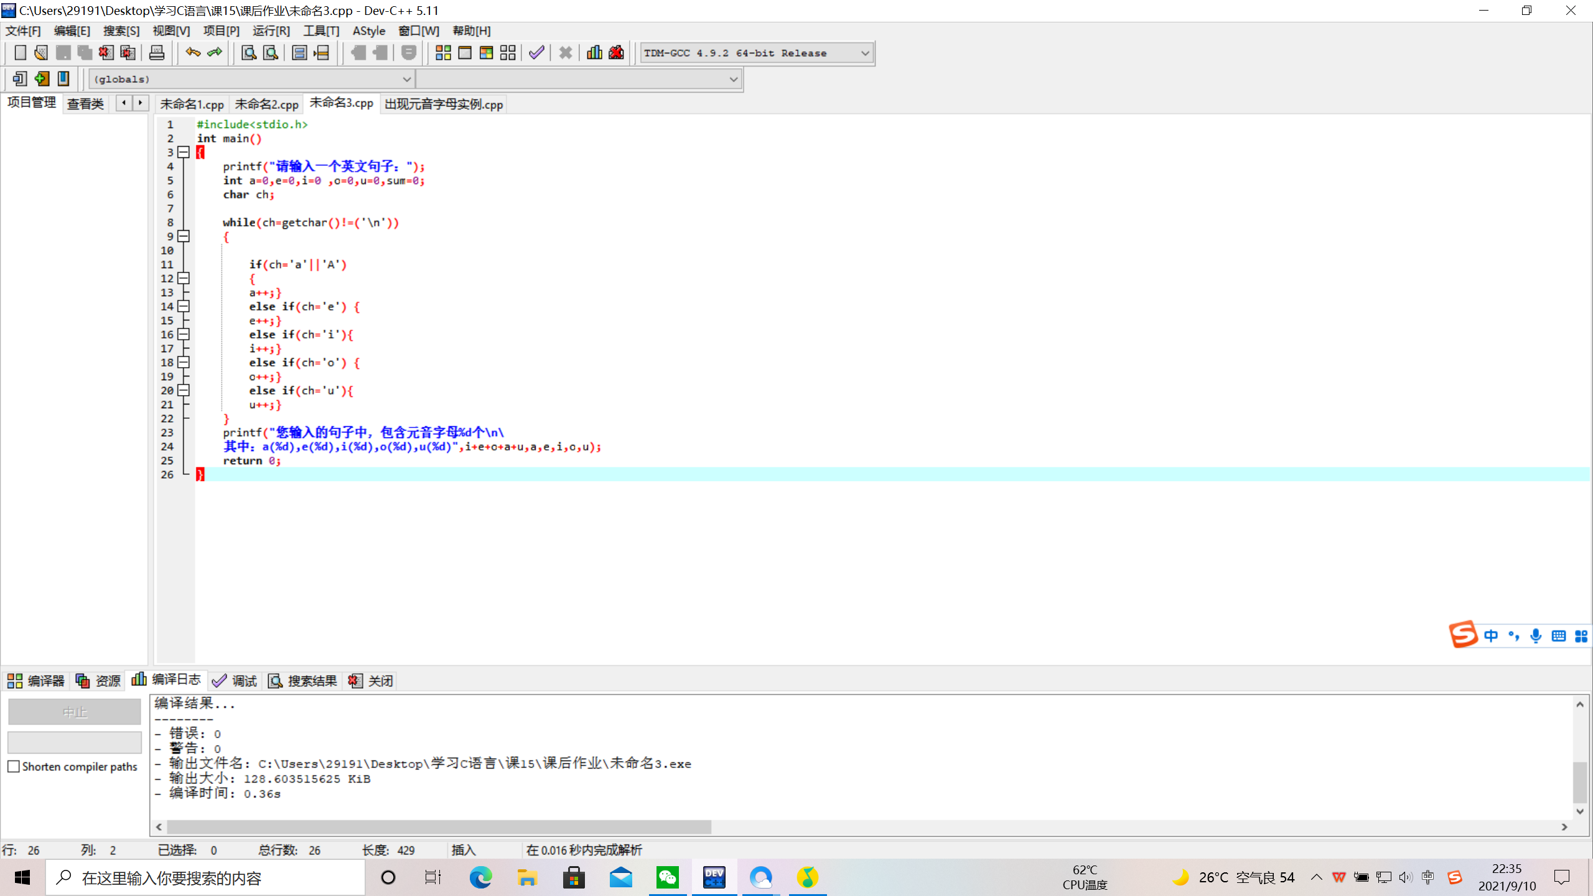This screenshot has height=896, width=1593.
Task: Click the Windows taskbar search box
Action: (205, 878)
